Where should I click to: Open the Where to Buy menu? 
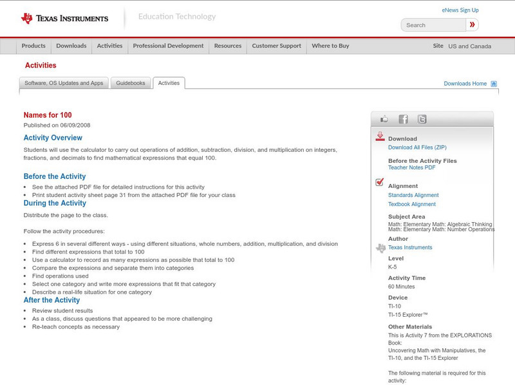330,46
